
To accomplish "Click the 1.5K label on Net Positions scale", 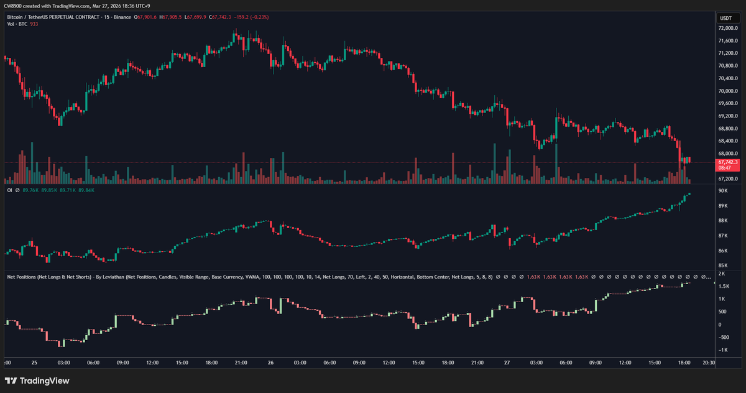I will pos(724,286).
